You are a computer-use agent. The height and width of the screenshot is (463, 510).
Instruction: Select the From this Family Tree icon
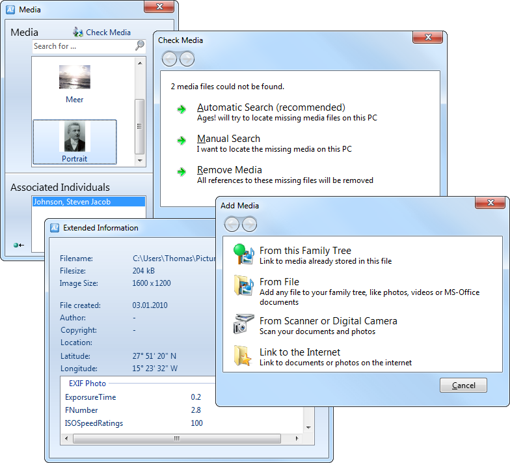coord(243,254)
